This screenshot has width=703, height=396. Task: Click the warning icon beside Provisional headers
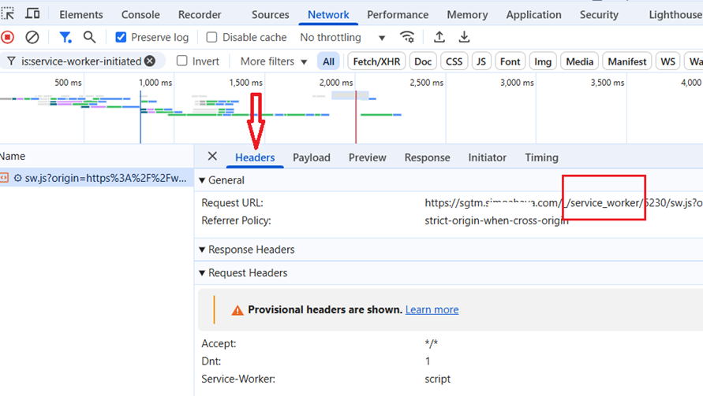pyautogui.click(x=237, y=310)
